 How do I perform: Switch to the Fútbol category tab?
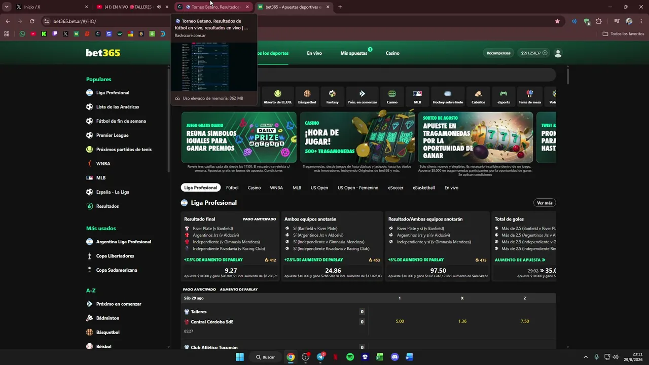coord(232,188)
